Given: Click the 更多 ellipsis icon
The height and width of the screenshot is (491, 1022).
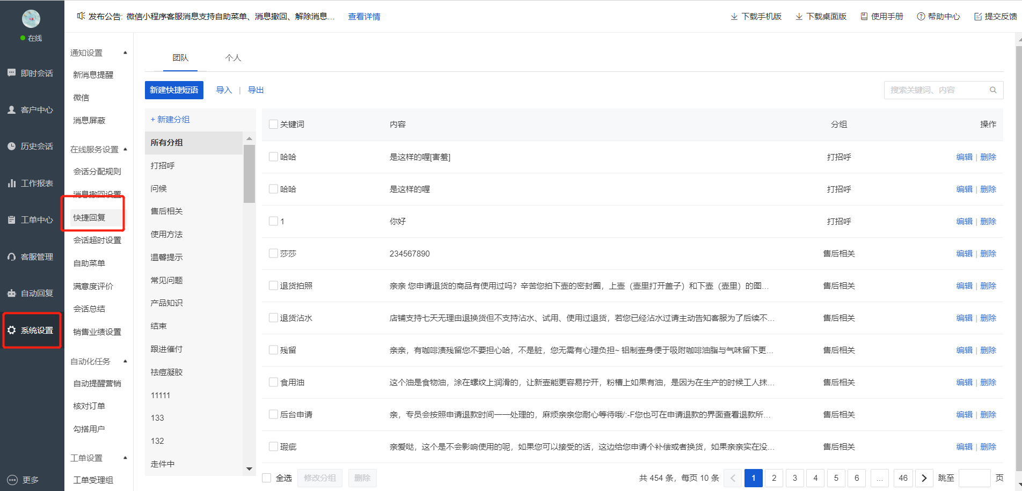Looking at the screenshot, I should pyautogui.click(x=12, y=480).
